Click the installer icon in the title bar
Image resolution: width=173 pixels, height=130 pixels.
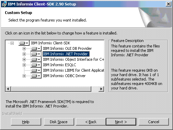pos(4,4)
